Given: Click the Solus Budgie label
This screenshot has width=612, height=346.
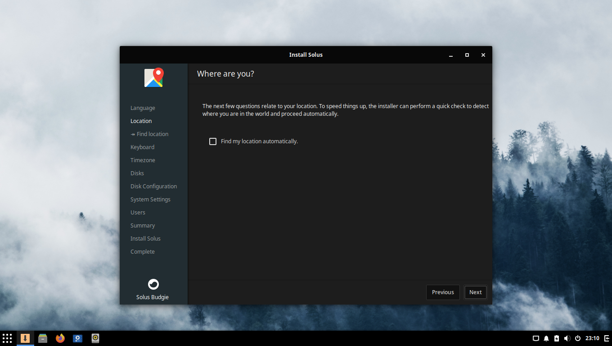Looking at the screenshot, I should coord(153,297).
